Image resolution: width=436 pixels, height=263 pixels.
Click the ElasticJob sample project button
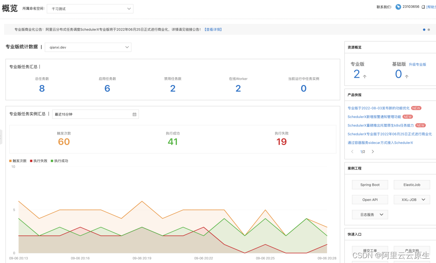(412, 185)
